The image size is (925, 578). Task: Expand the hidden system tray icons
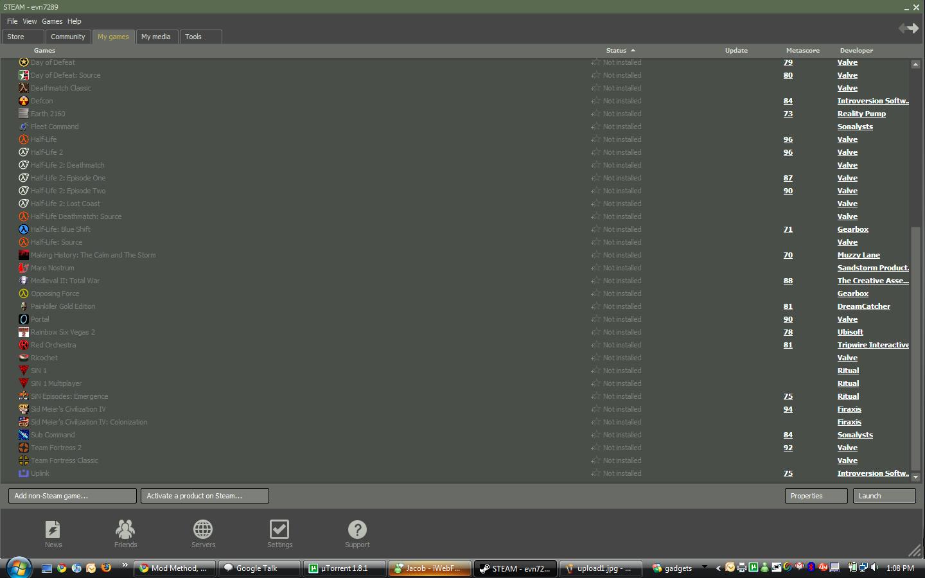(x=718, y=568)
